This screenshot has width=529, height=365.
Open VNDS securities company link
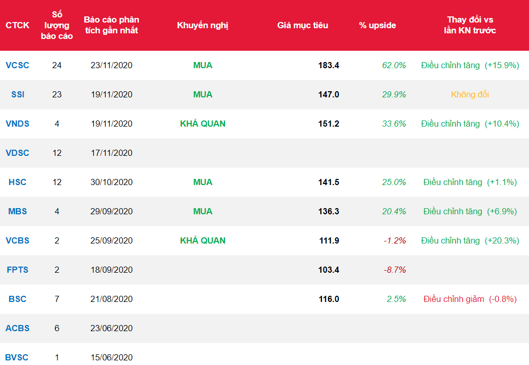click(x=17, y=124)
